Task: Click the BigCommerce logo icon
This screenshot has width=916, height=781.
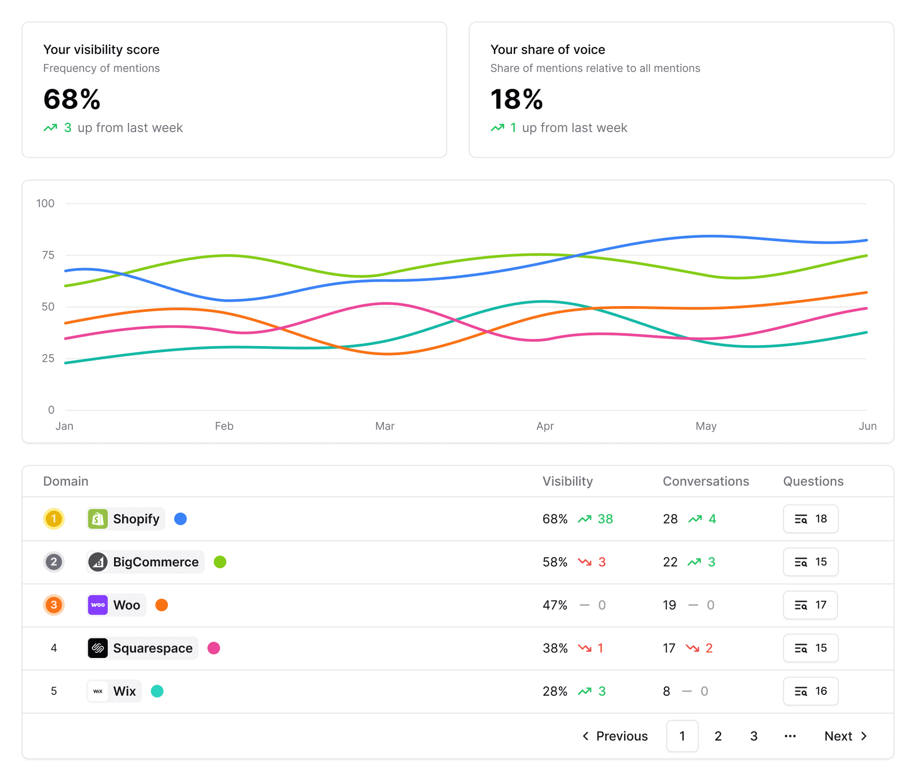Action: tap(98, 562)
